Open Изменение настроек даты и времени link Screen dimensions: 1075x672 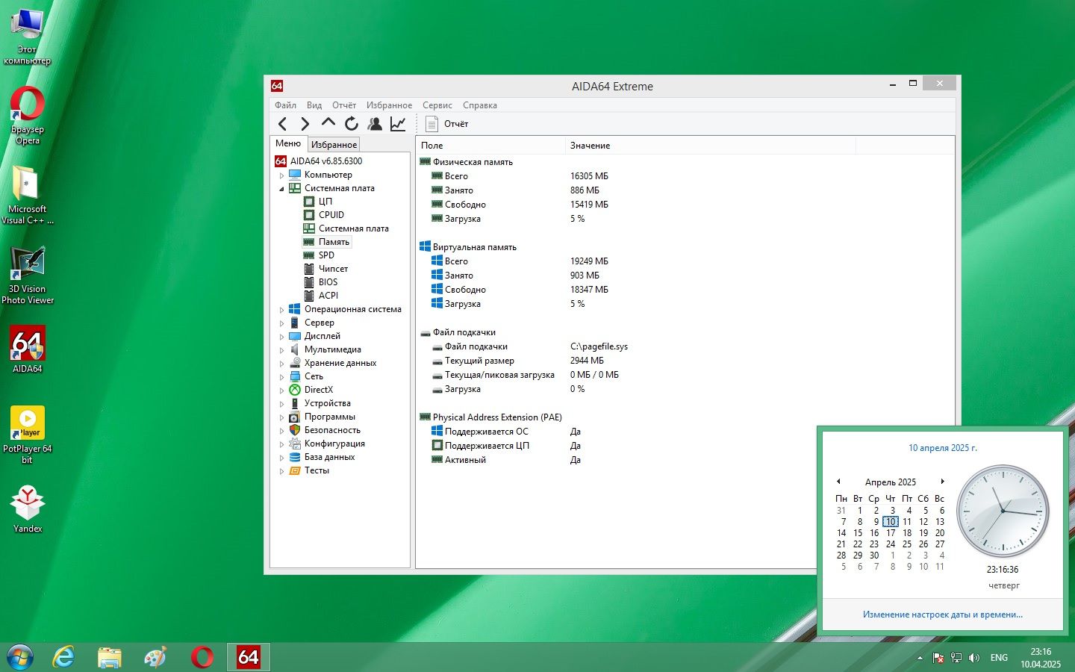(942, 615)
